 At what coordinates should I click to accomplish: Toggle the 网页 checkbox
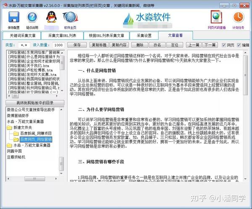click(x=224, y=45)
